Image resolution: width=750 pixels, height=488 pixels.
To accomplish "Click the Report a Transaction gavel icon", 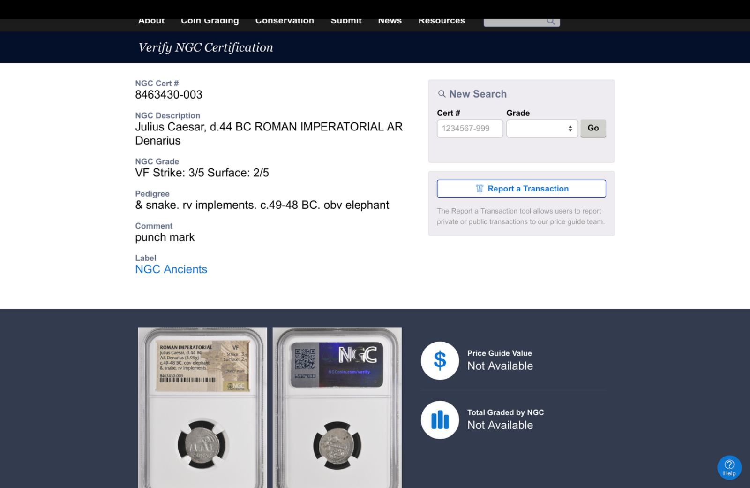I will pyautogui.click(x=480, y=189).
